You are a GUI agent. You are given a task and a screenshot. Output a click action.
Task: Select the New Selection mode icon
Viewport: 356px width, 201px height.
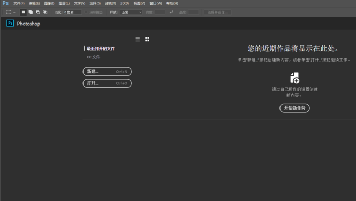(23, 12)
